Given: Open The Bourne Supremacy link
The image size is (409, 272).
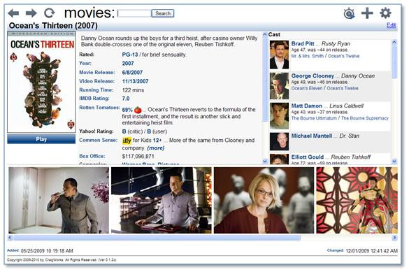Looking at the screenshot, I should pos(365,118).
